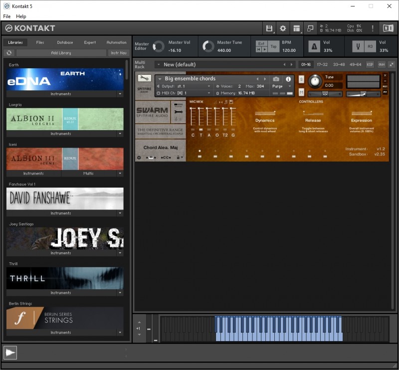This screenshot has width=399, height=370.
Task: Open the MIDI Ch dropdown
Action: (x=184, y=93)
